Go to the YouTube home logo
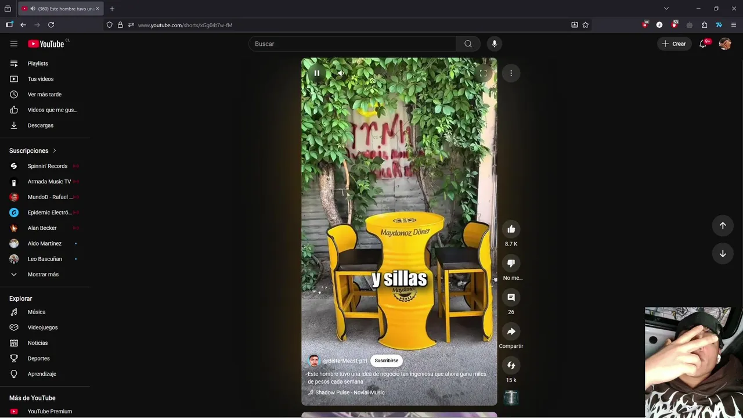The width and height of the screenshot is (743, 418). pos(46,44)
